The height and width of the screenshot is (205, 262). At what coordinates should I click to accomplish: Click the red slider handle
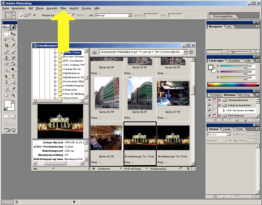coord(245,67)
